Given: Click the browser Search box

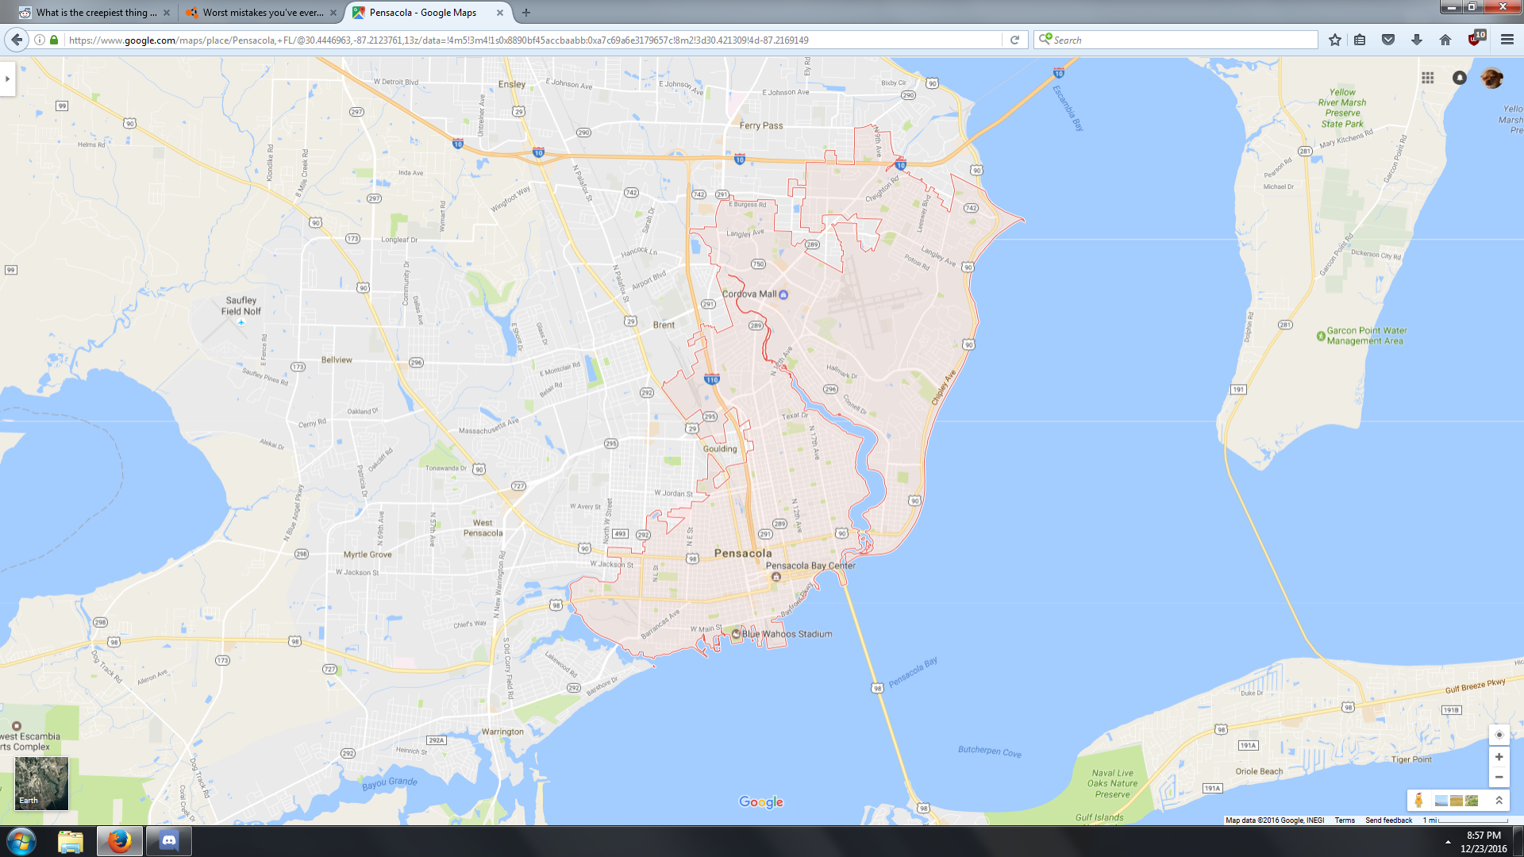Looking at the screenshot, I should pyautogui.click(x=1176, y=40).
